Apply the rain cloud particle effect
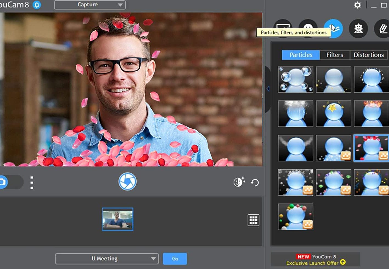The height and width of the screenshot is (269, 389). pos(295,114)
